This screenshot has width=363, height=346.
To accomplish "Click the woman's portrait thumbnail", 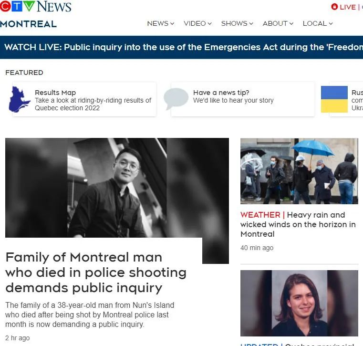I will pyautogui.click(x=299, y=303).
